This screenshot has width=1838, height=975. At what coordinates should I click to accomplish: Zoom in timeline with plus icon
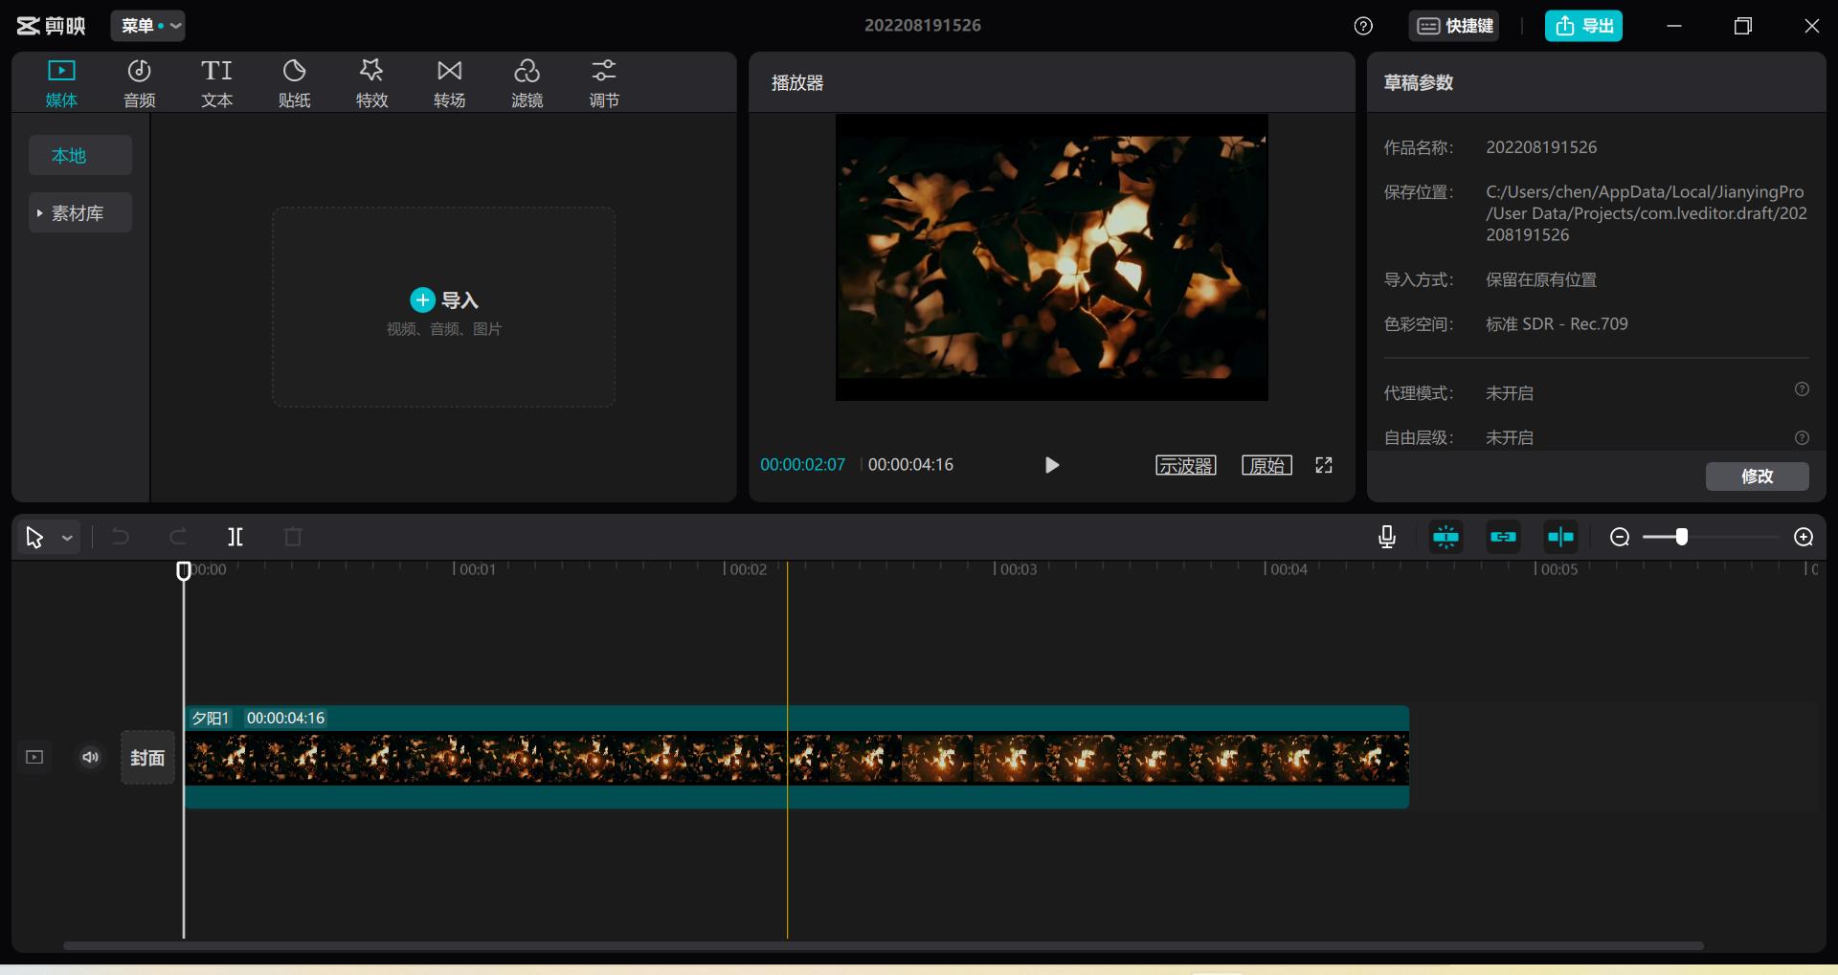tap(1804, 537)
